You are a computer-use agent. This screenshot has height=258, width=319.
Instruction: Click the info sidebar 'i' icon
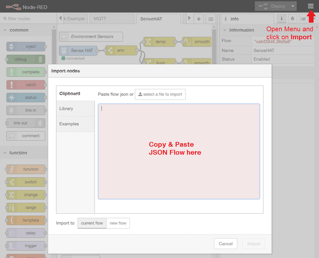tap(281, 19)
